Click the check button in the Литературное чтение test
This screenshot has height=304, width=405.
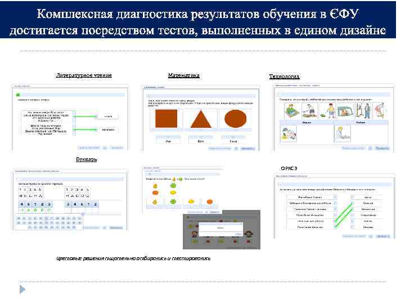pyautogui.click(x=117, y=147)
